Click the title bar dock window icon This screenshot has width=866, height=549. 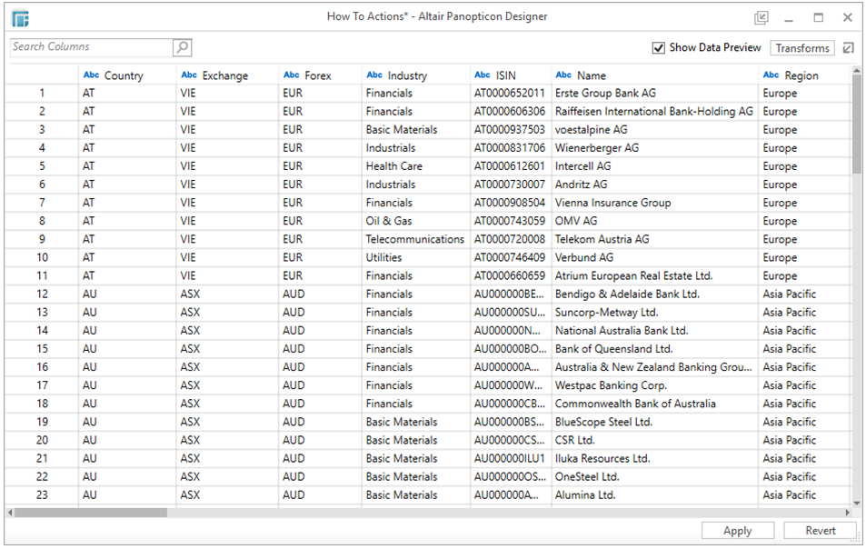pos(761,18)
